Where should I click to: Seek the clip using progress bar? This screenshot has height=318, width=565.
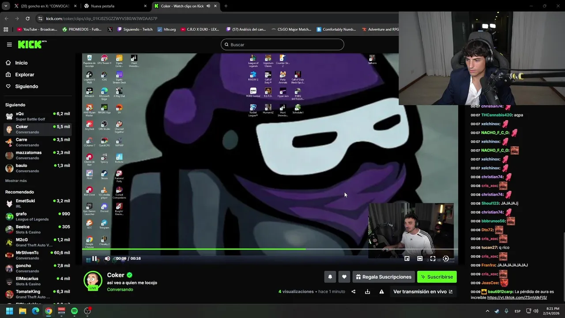(269, 249)
